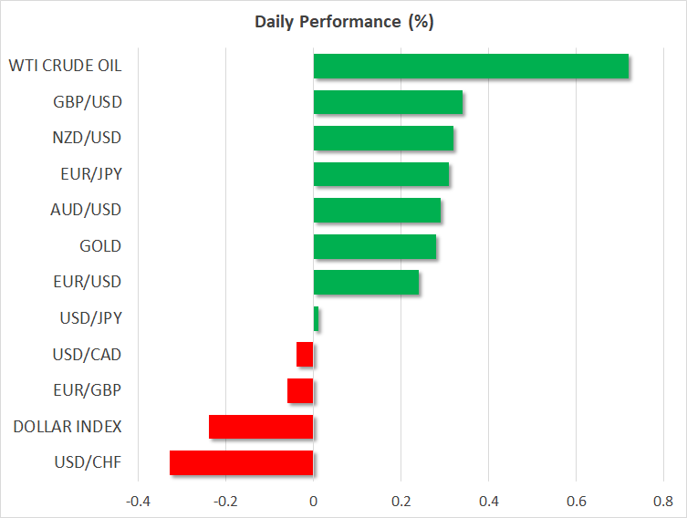Click the NZD/USD bar
This screenshot has width=687, height=518.
pos(383,139)
